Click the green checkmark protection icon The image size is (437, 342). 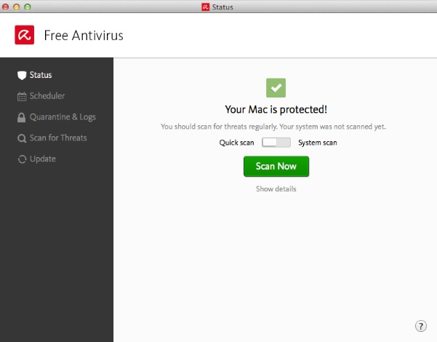click(x=276, y=88)
